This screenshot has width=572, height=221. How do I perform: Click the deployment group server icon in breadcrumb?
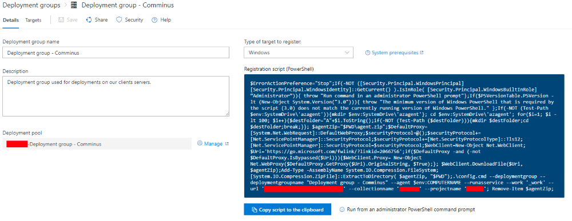point(74,6)
